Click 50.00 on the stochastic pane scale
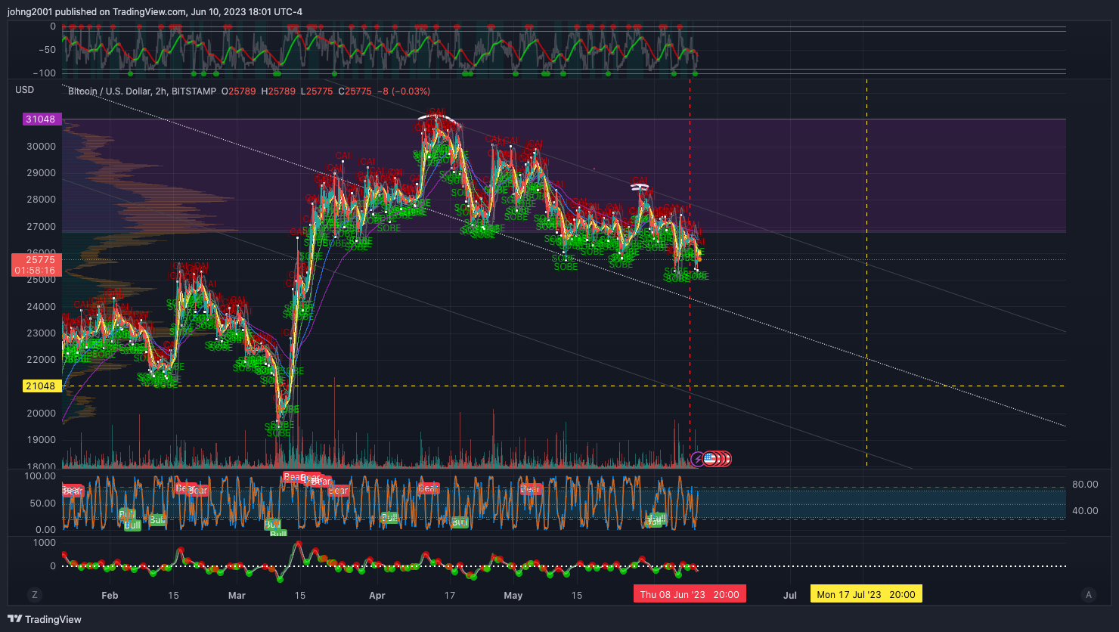 pyautogui.click(x=43, y=503)
